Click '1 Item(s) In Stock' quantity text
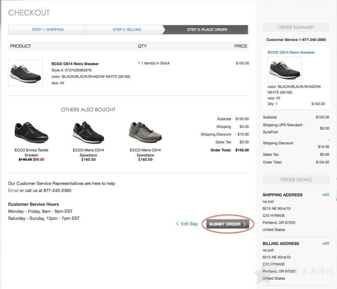The image size is (337, 289). tap(154, 63)
